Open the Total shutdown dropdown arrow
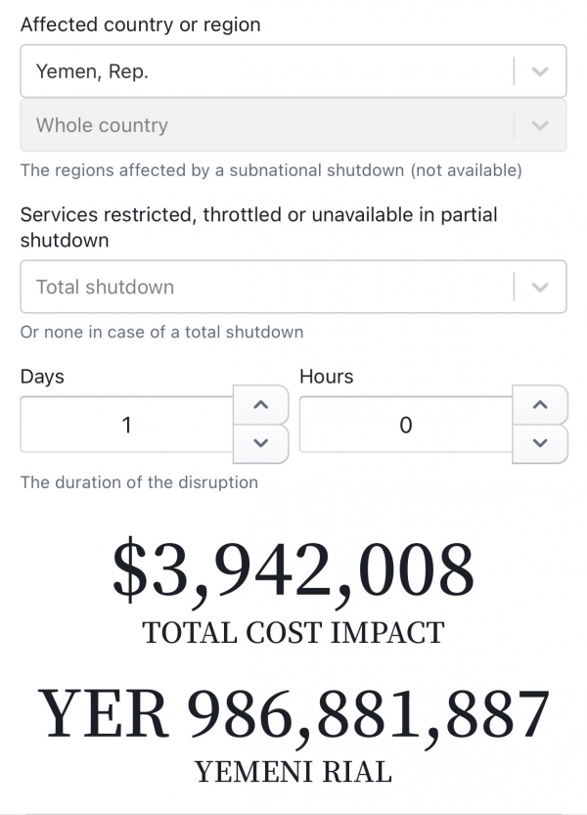 tap(540, 287)
